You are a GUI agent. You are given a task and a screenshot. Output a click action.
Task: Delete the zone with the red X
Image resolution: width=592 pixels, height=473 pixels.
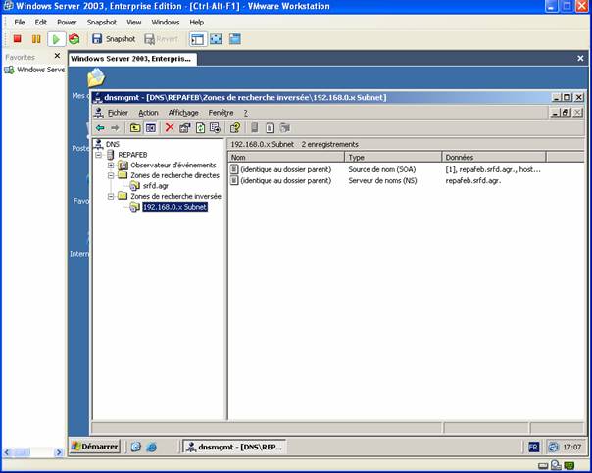click(170, 128)
